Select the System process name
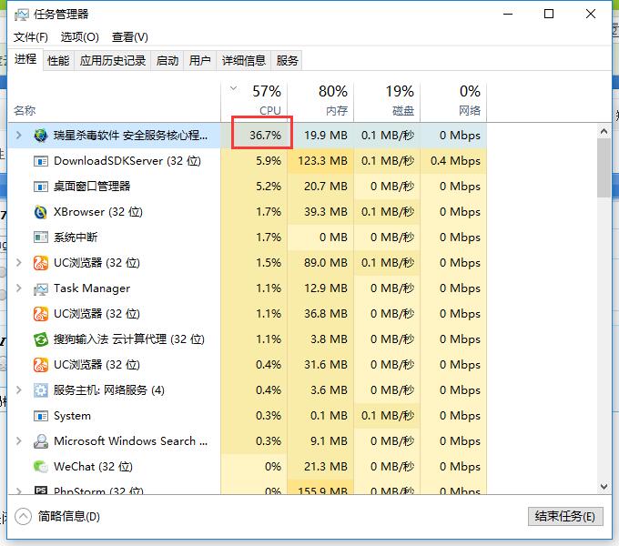 coord(72,416)
